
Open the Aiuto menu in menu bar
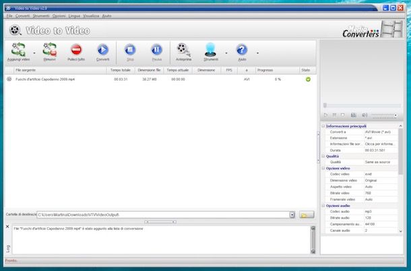click(x=106, y=16)
